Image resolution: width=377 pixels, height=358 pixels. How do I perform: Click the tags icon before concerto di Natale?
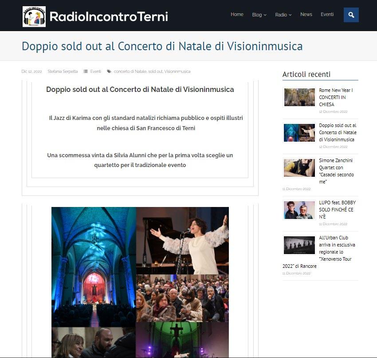click(109, 71)
